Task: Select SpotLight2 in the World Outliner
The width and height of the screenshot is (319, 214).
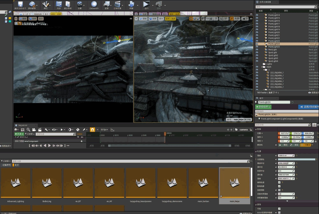Action: tap(273, 55)
